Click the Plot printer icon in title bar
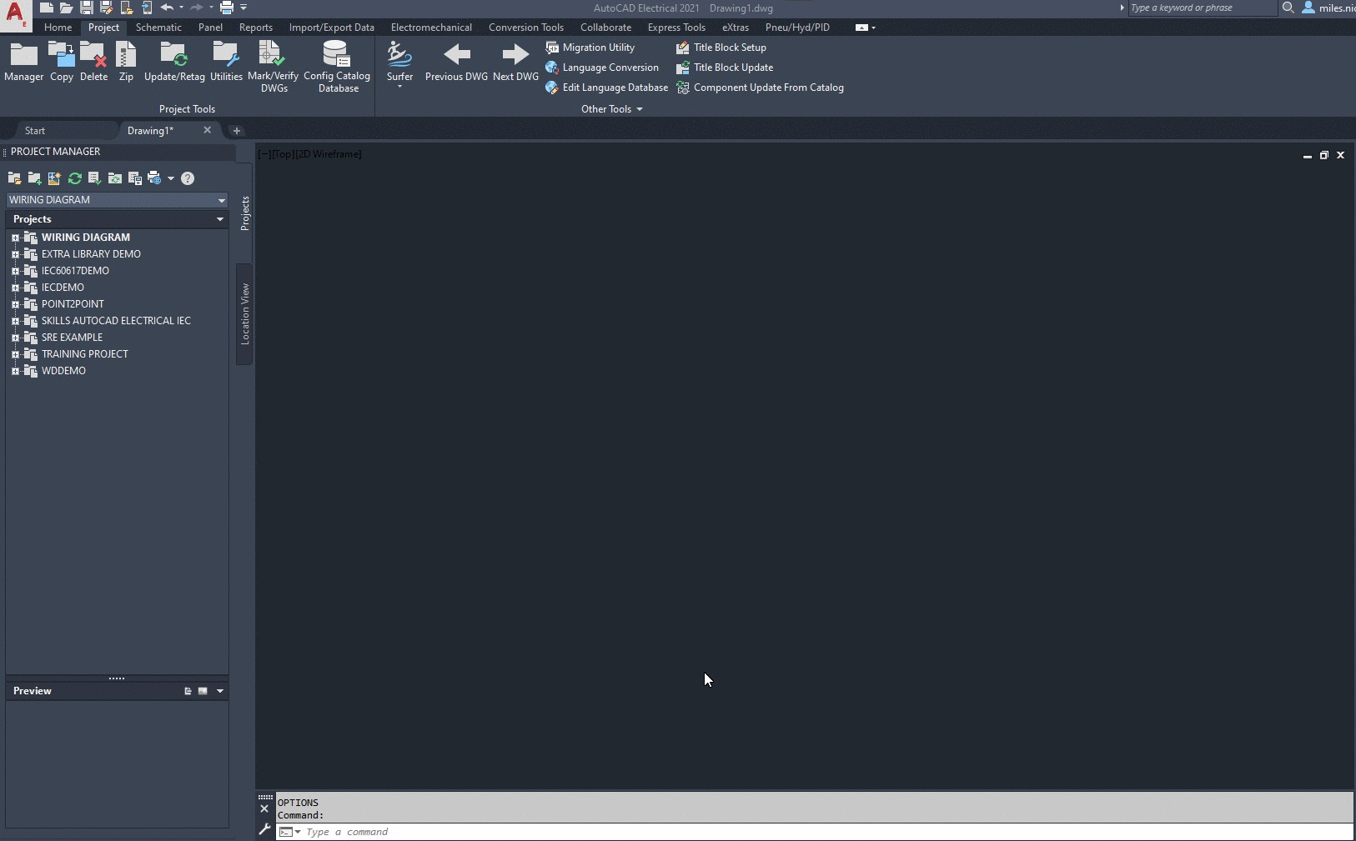Viewport: 1356px width, 841px height. tap(226, 8)
